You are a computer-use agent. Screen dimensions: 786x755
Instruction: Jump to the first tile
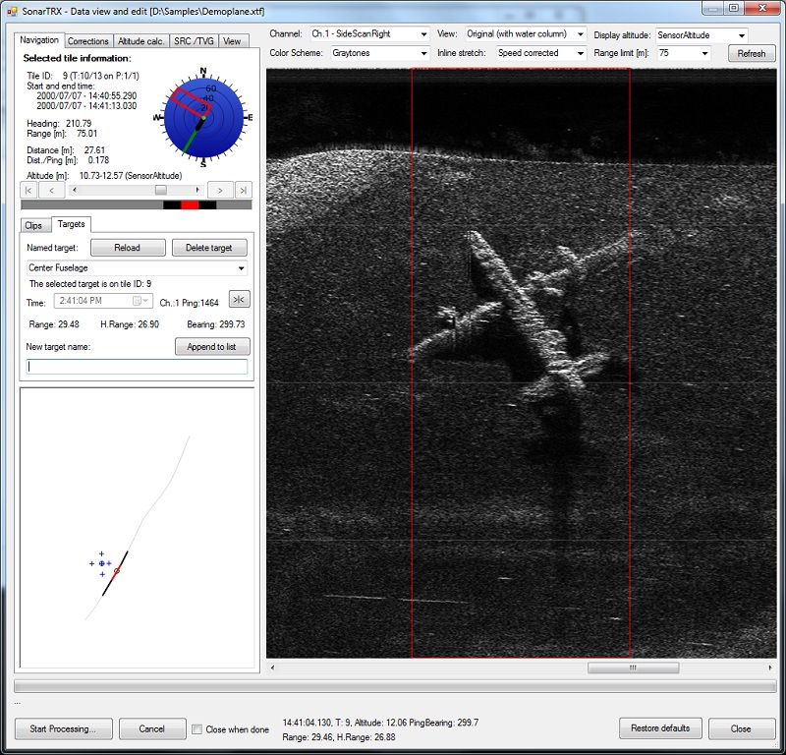[29, 190]
